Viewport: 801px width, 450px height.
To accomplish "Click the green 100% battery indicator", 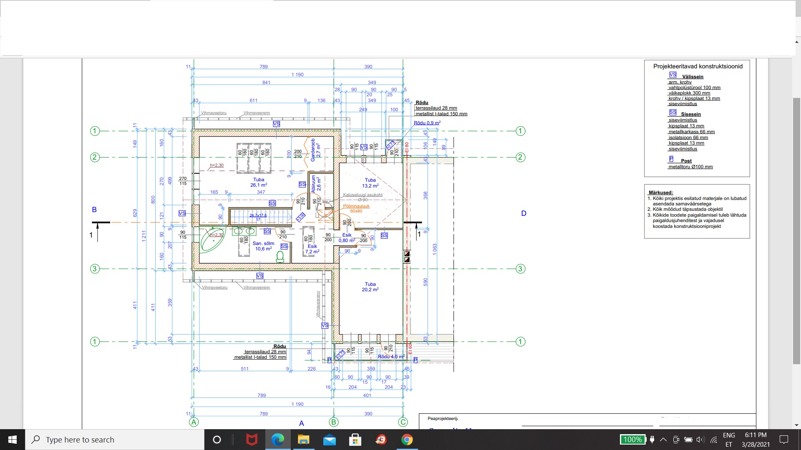I will coord(632,440).
